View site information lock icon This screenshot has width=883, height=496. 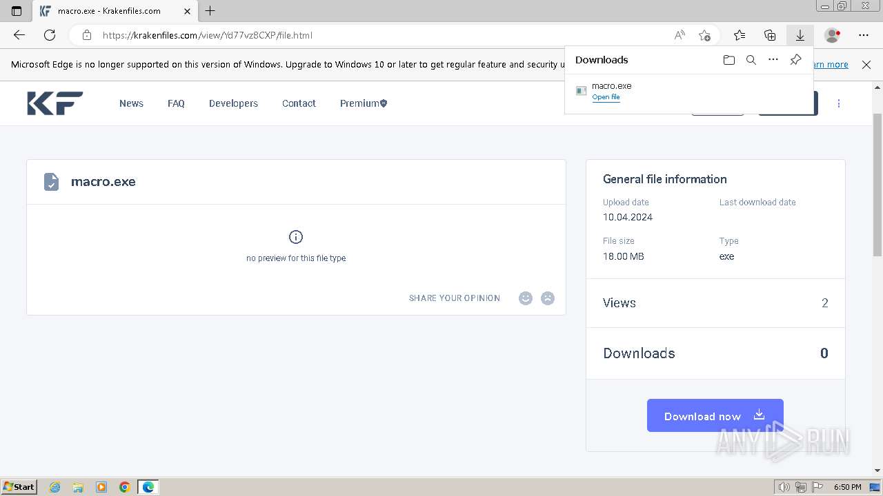[86, 35]
